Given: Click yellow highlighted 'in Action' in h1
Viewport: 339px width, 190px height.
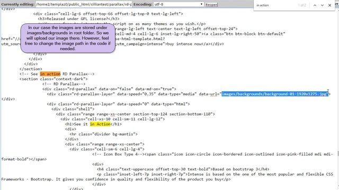Looking at the screenshot, I should 100,124.
